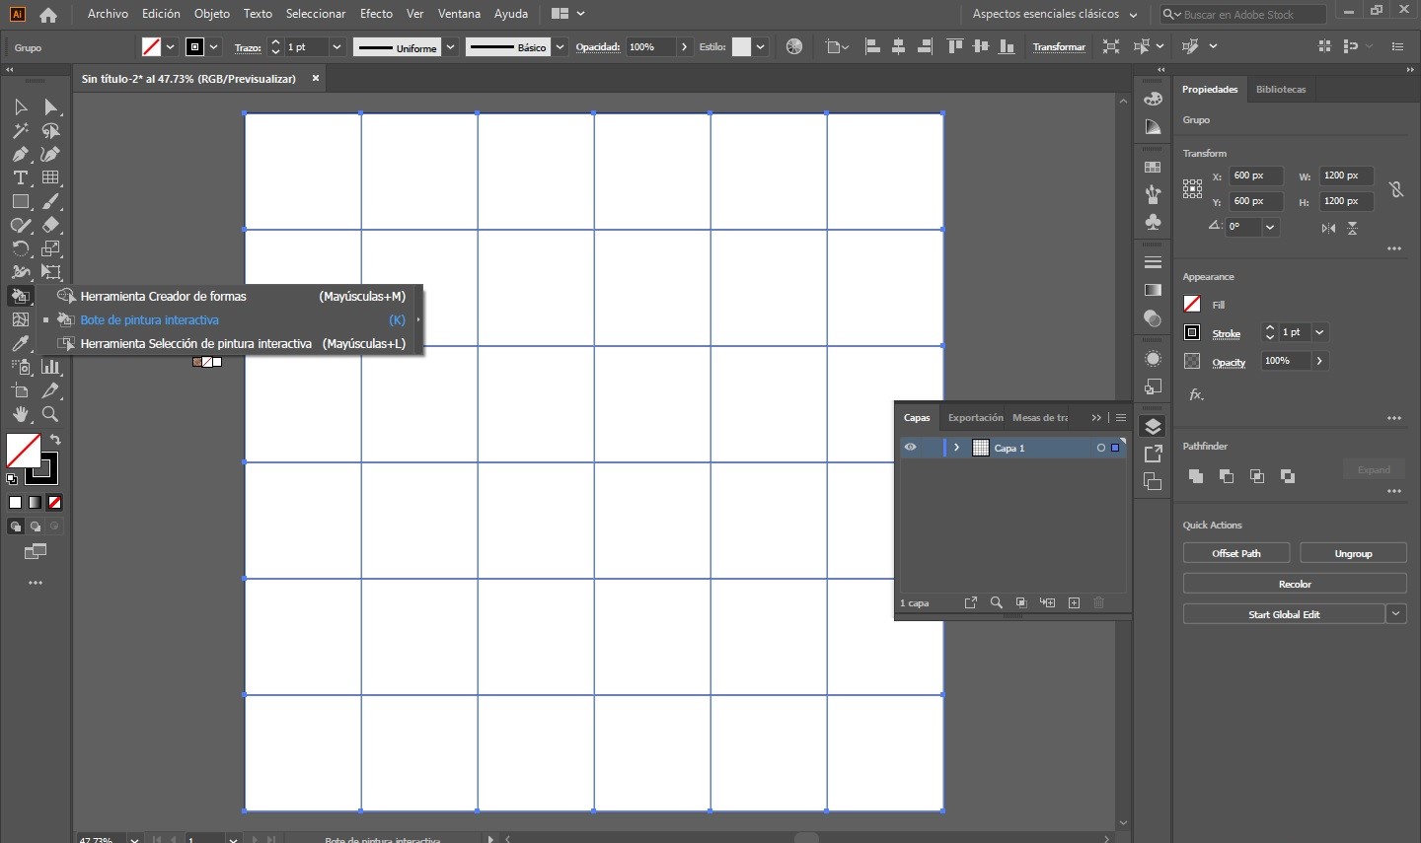Swap fill and stroke colors
Image resolution: width=1421 pixels, height=843 pixels.
point(55,440)
